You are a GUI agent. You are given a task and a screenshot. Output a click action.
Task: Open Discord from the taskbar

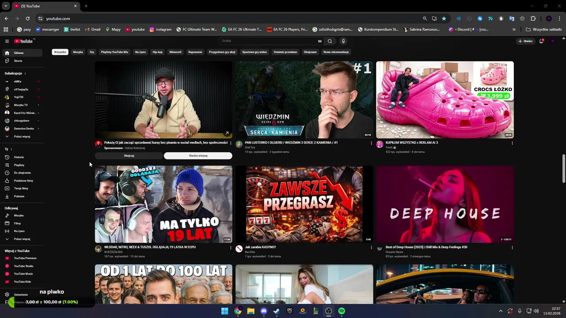pos(264,311)
